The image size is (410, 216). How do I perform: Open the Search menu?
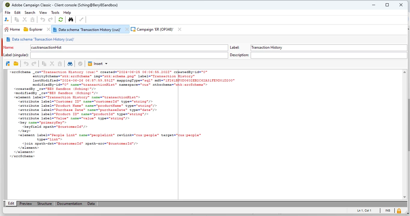(30, 13)
